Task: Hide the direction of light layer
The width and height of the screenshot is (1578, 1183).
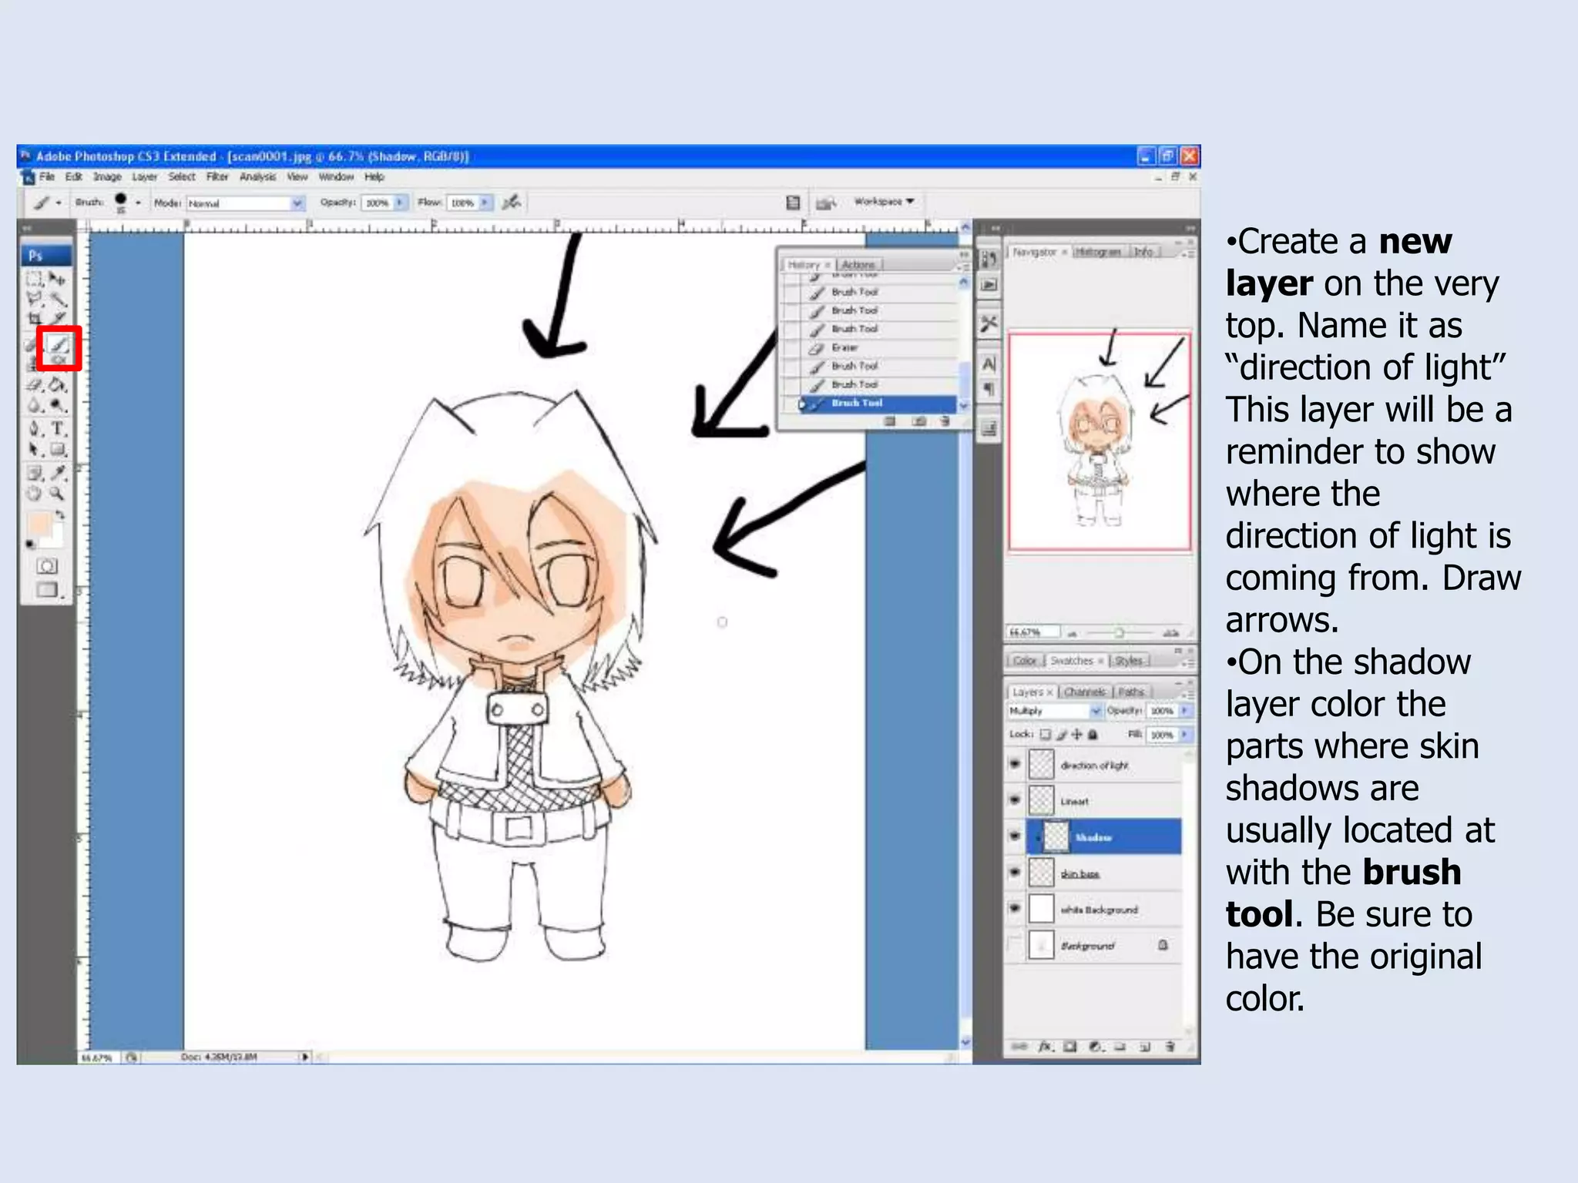Action: click(x=1015, y=764)
